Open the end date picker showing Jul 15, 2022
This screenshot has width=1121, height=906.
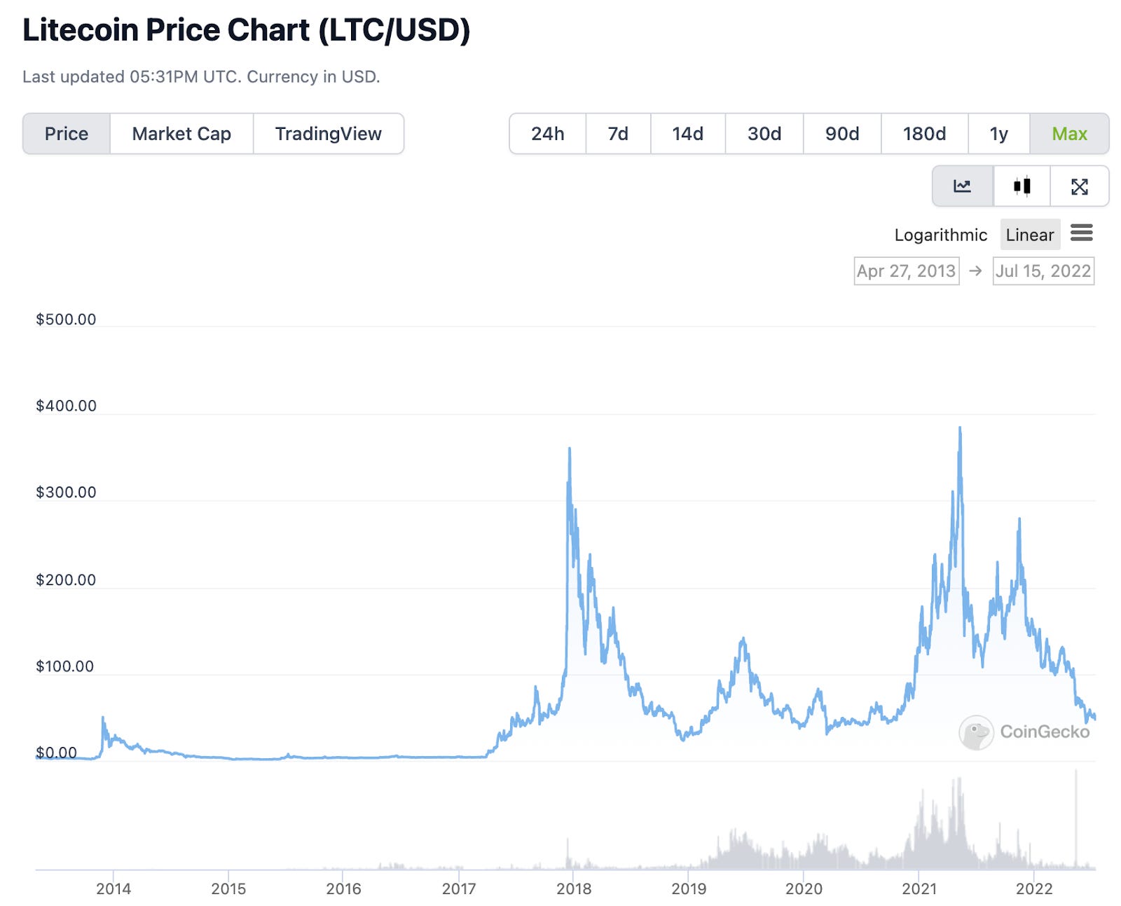[x=1043, y=271]
